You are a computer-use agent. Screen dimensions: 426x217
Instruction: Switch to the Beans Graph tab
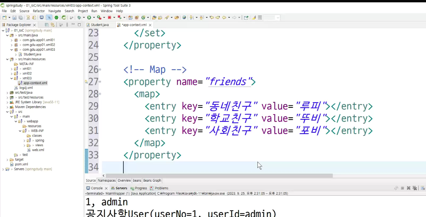point(152,181)
